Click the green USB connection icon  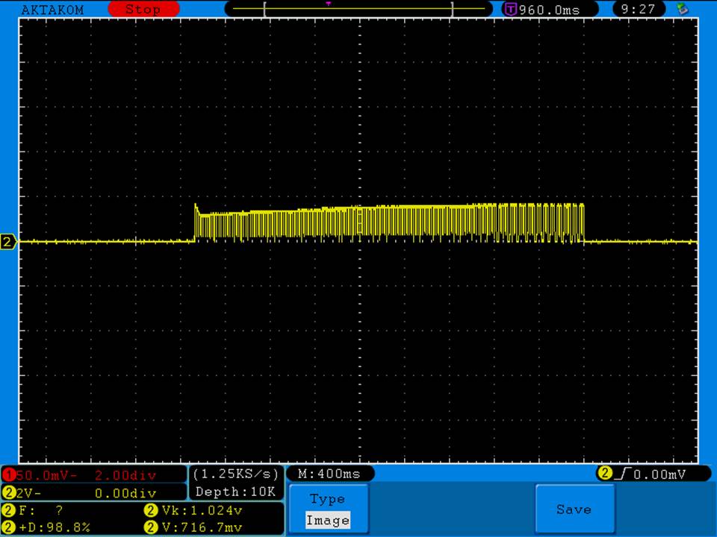click(681, 9)
